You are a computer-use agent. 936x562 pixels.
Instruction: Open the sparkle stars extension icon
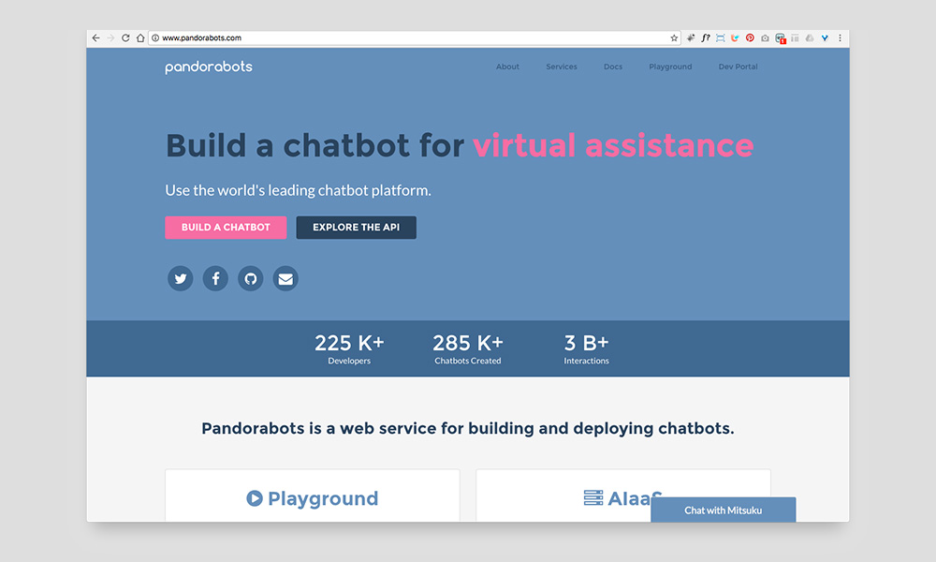(691, 37)
